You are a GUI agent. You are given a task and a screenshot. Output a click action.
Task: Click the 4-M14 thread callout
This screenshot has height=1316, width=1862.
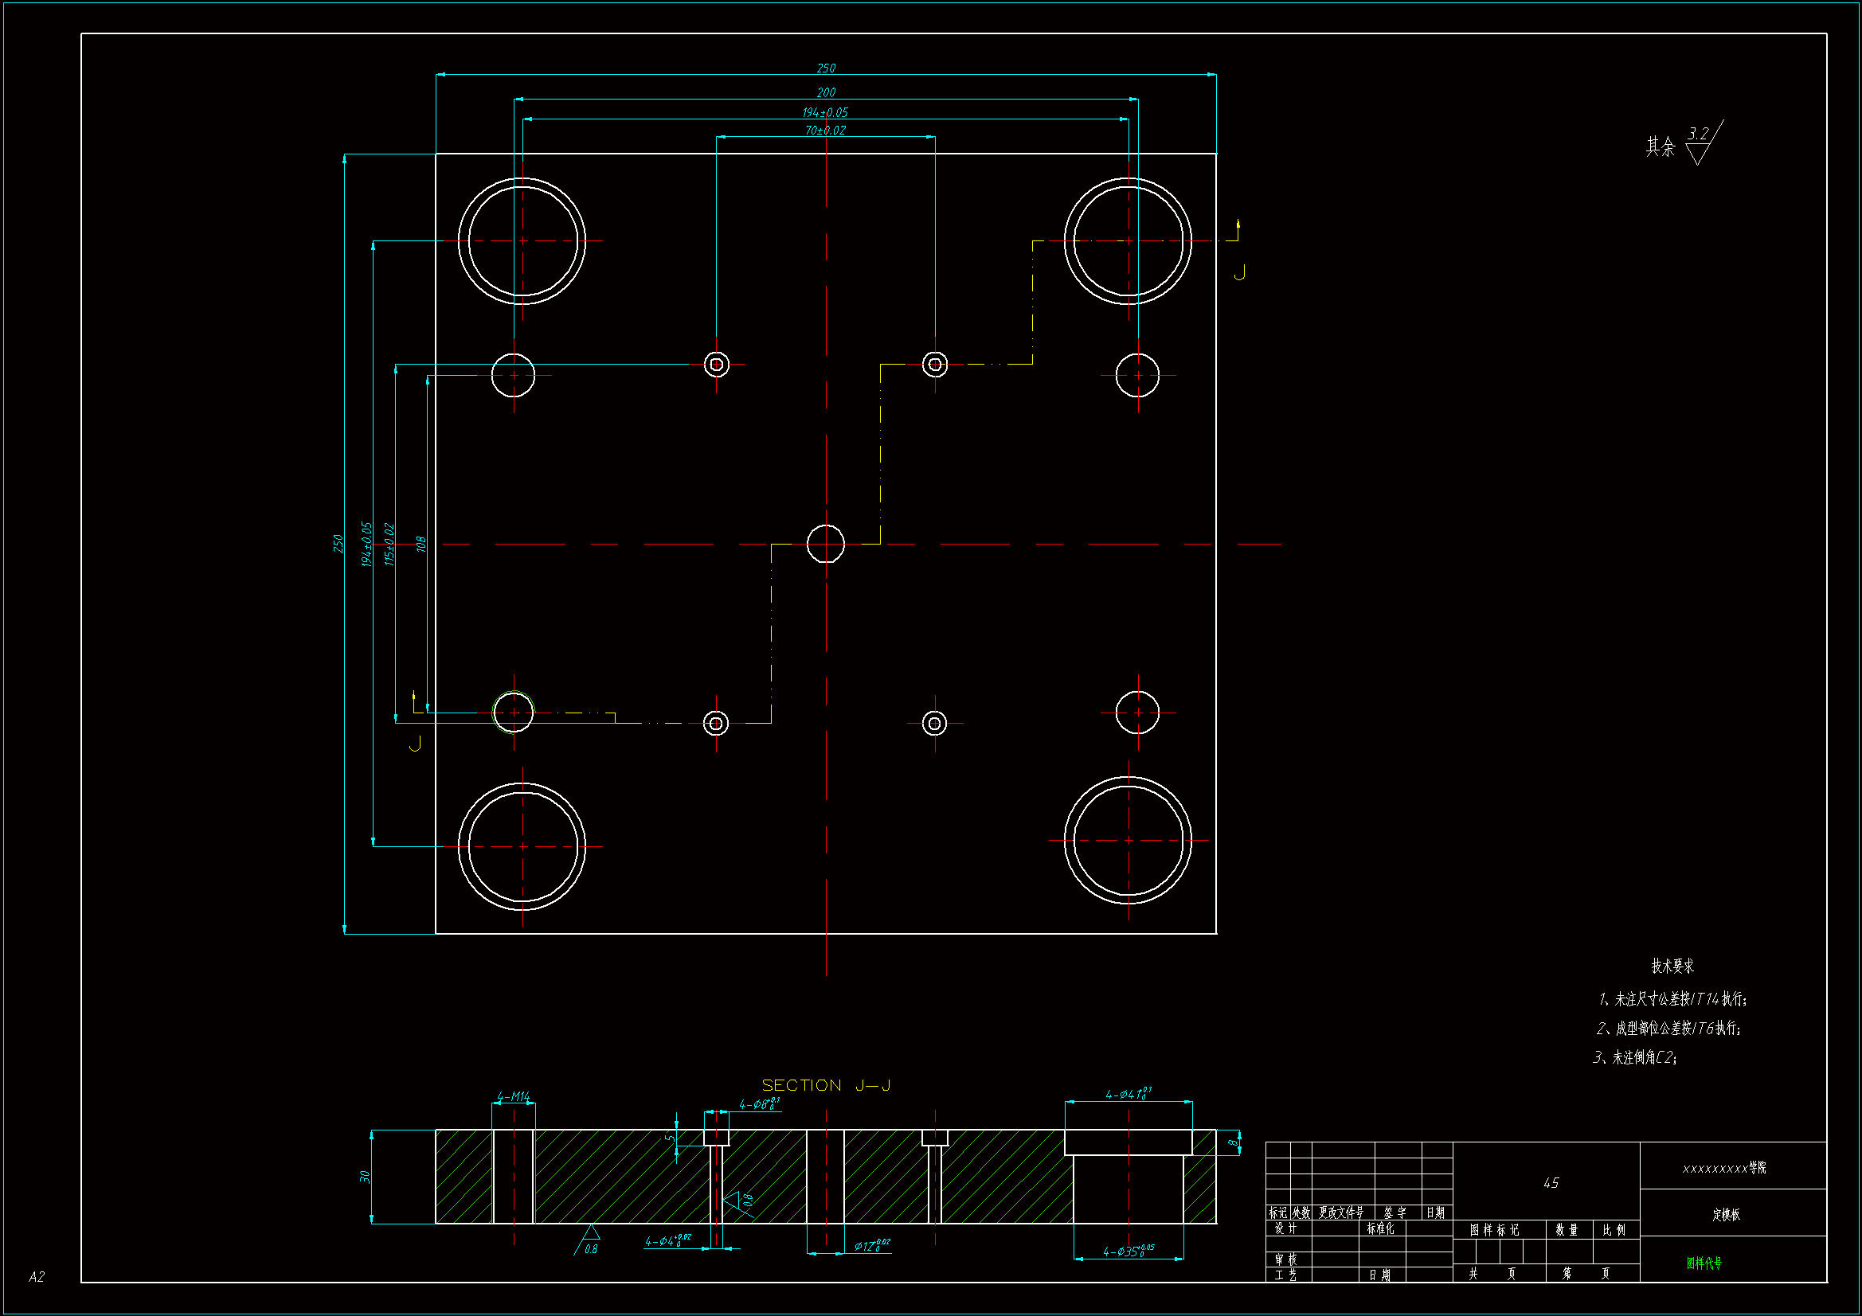click(x=514, y=1096)
